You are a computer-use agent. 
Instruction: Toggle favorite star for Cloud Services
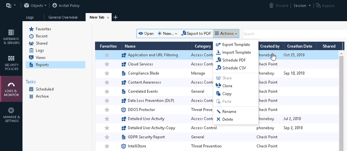click(107, 64)
